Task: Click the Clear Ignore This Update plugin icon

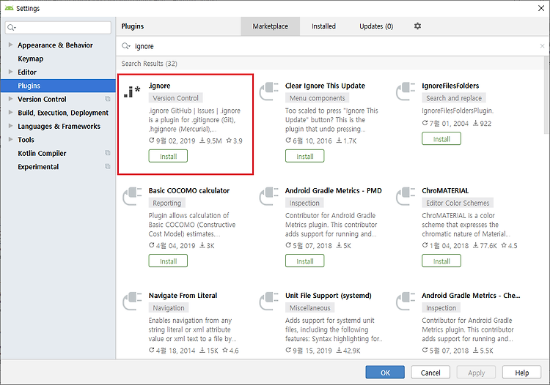Action: (x=269, y=91)
